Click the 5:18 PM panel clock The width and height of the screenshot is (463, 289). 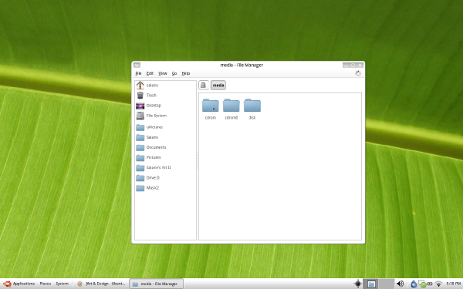click(x=453, y=284)
